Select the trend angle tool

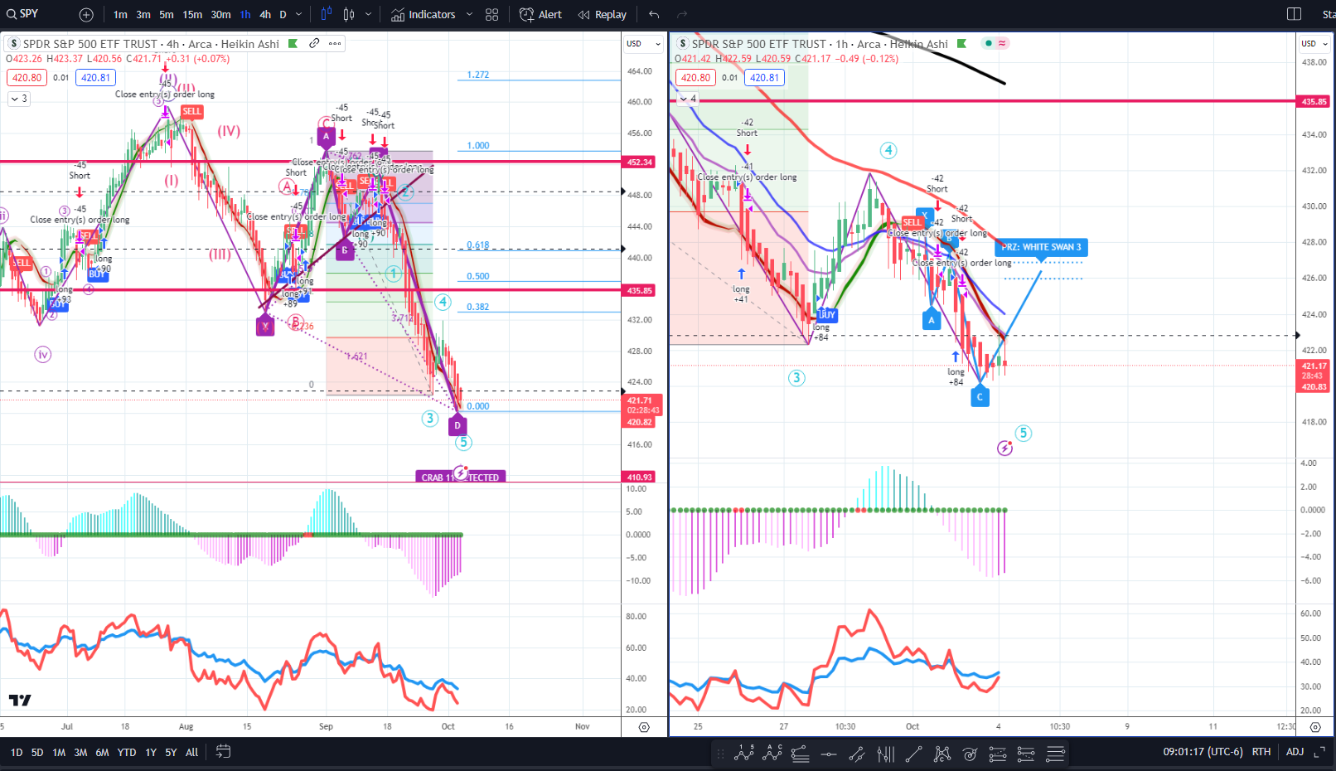point(857,754)
